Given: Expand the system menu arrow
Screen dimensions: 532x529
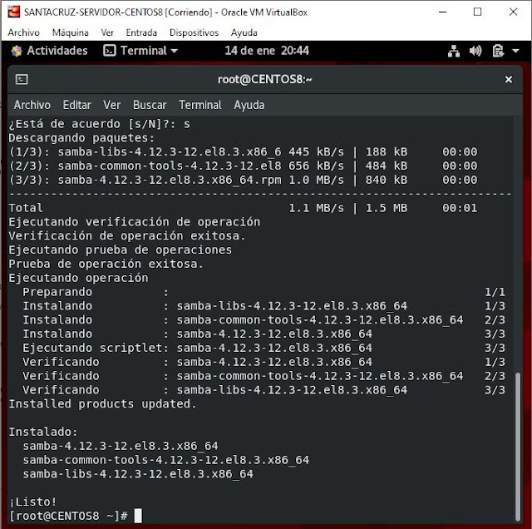Looking at the screenshot, I should [x=515, y=51].
